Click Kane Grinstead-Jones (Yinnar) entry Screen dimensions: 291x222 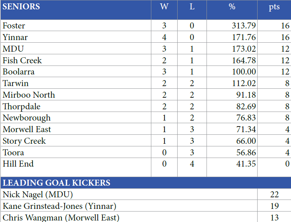[x=59, y=206]
